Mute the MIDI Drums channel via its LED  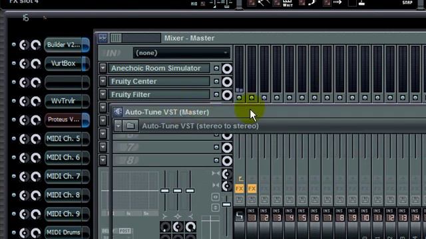(x=13, y=232)
